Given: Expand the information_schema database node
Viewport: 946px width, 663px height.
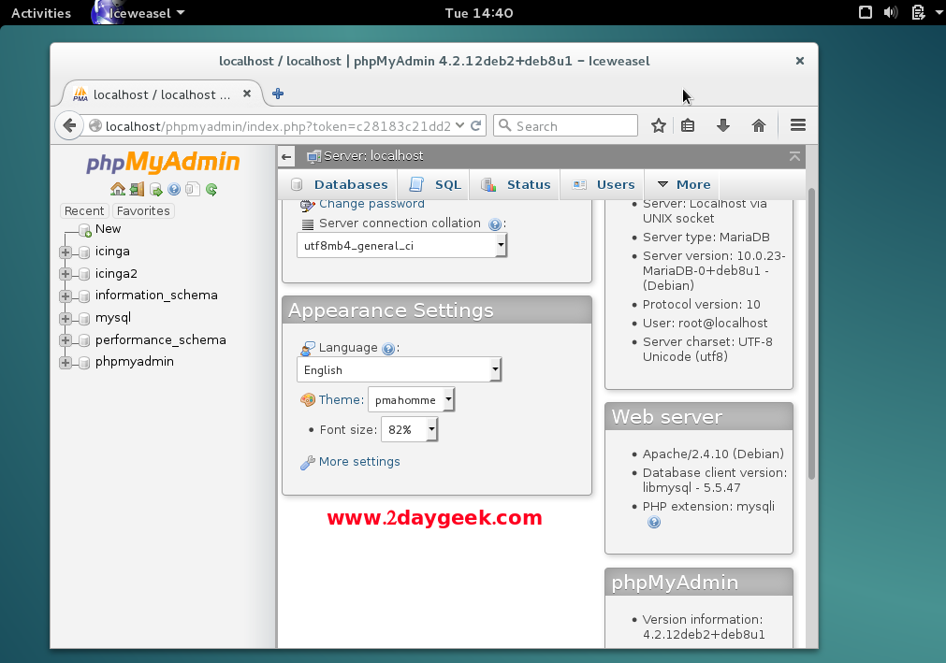Looking at the screenshot, I should (65, 295).
